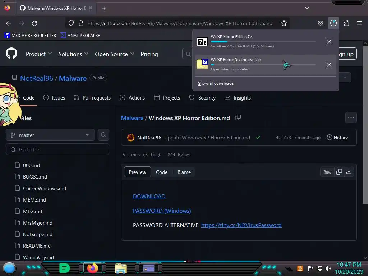Open the extensions puzzle icon
The image size is (368, 276).
pyautogui.click(x=346, y=23)
